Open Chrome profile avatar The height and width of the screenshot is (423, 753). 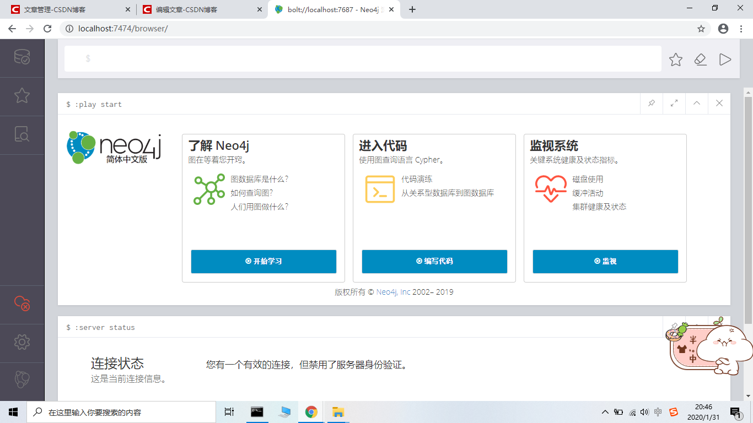click(x=723, y=29)
